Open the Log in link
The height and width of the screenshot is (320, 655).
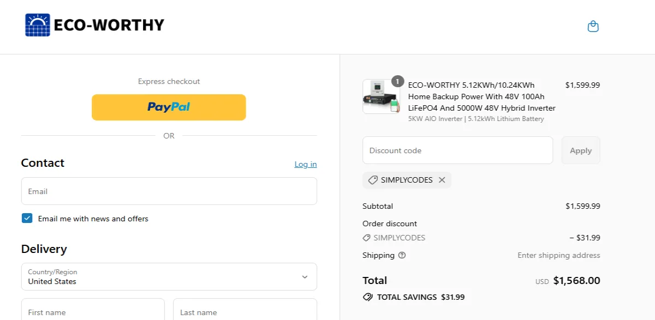click(x=305, y=164)
